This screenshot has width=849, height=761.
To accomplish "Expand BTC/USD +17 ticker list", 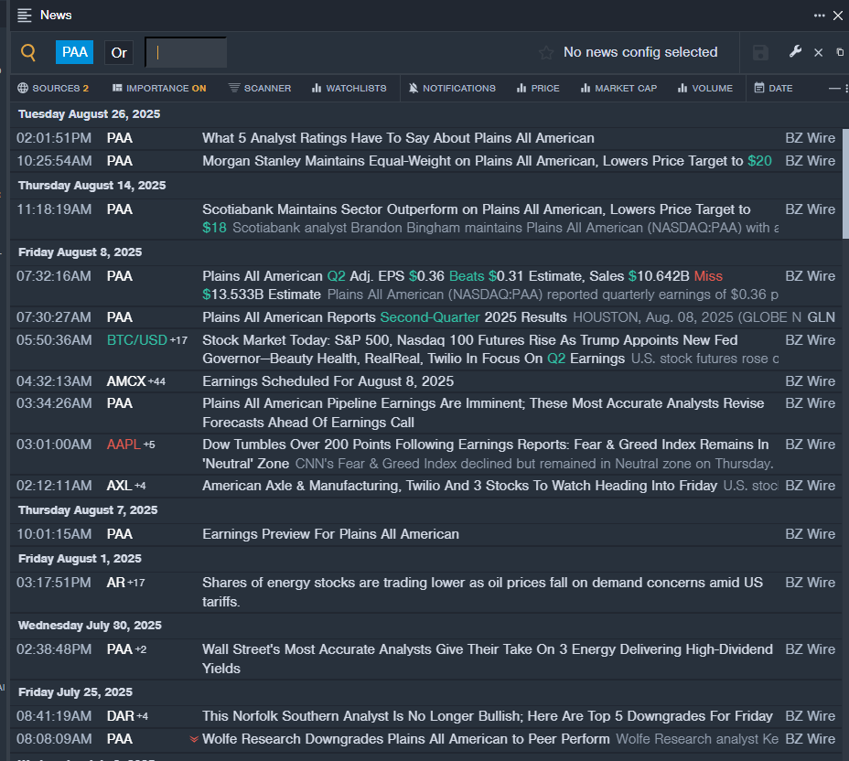I will coord(178,341).
